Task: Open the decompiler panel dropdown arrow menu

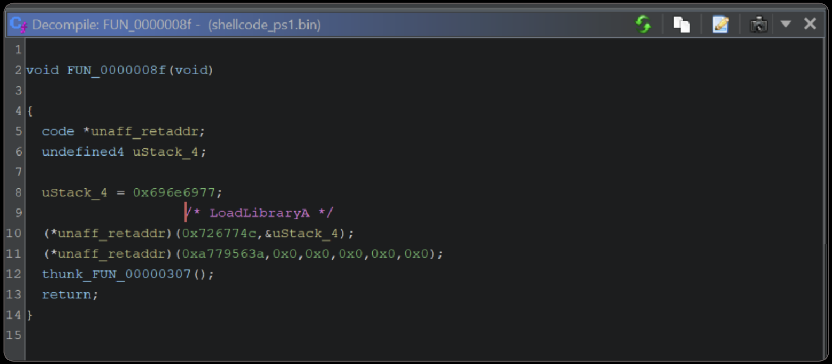Action: coord(785,24)
